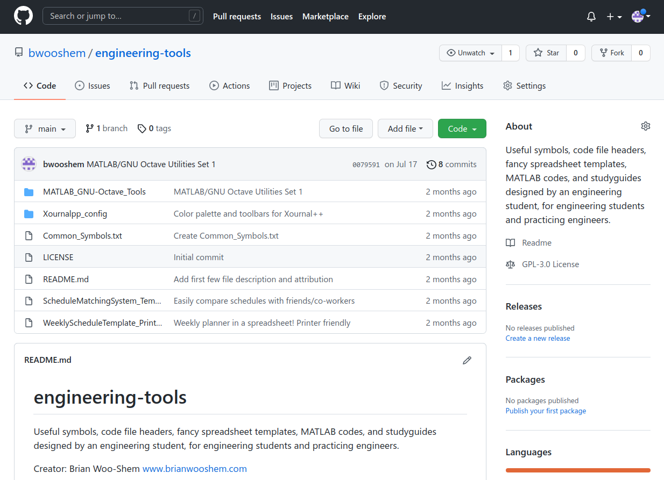
Task: Open the Actions tab
Action: [230, 85]
